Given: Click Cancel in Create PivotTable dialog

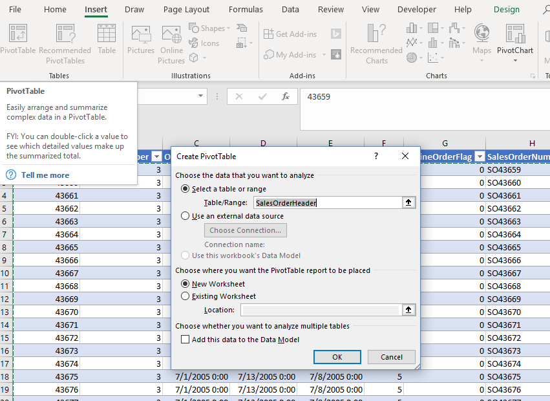Looking at the screenshot, I should point(392,357).
